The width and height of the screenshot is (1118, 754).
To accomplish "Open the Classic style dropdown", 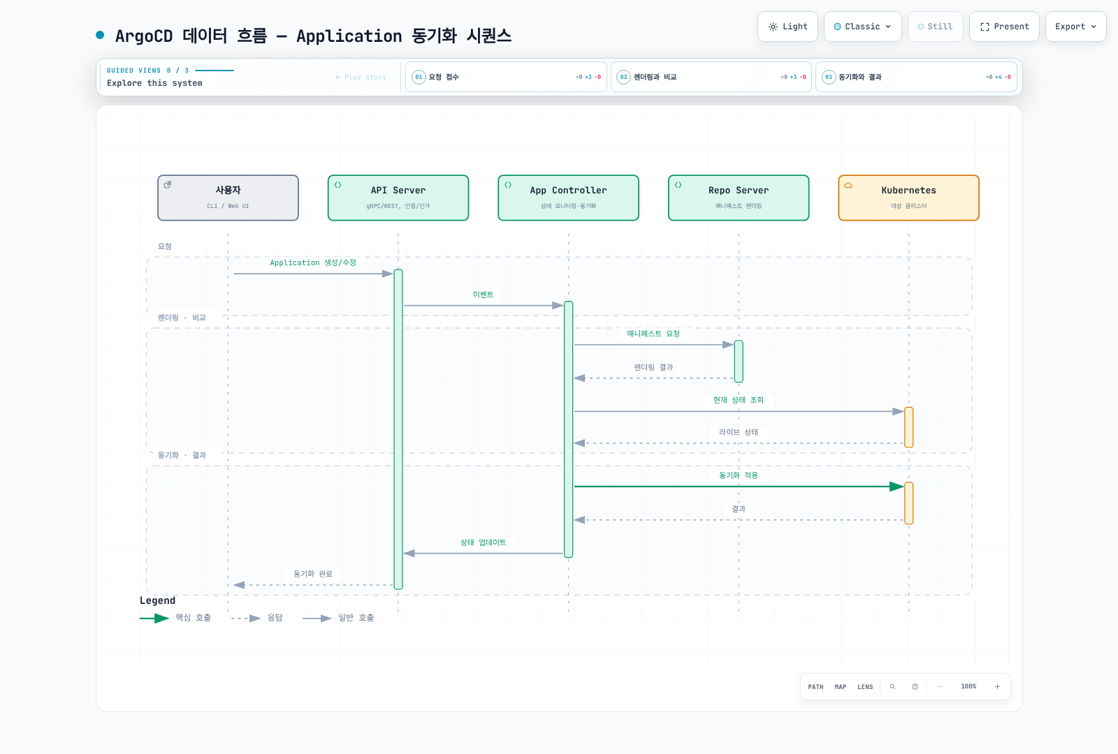I will [x=862, y=27].
